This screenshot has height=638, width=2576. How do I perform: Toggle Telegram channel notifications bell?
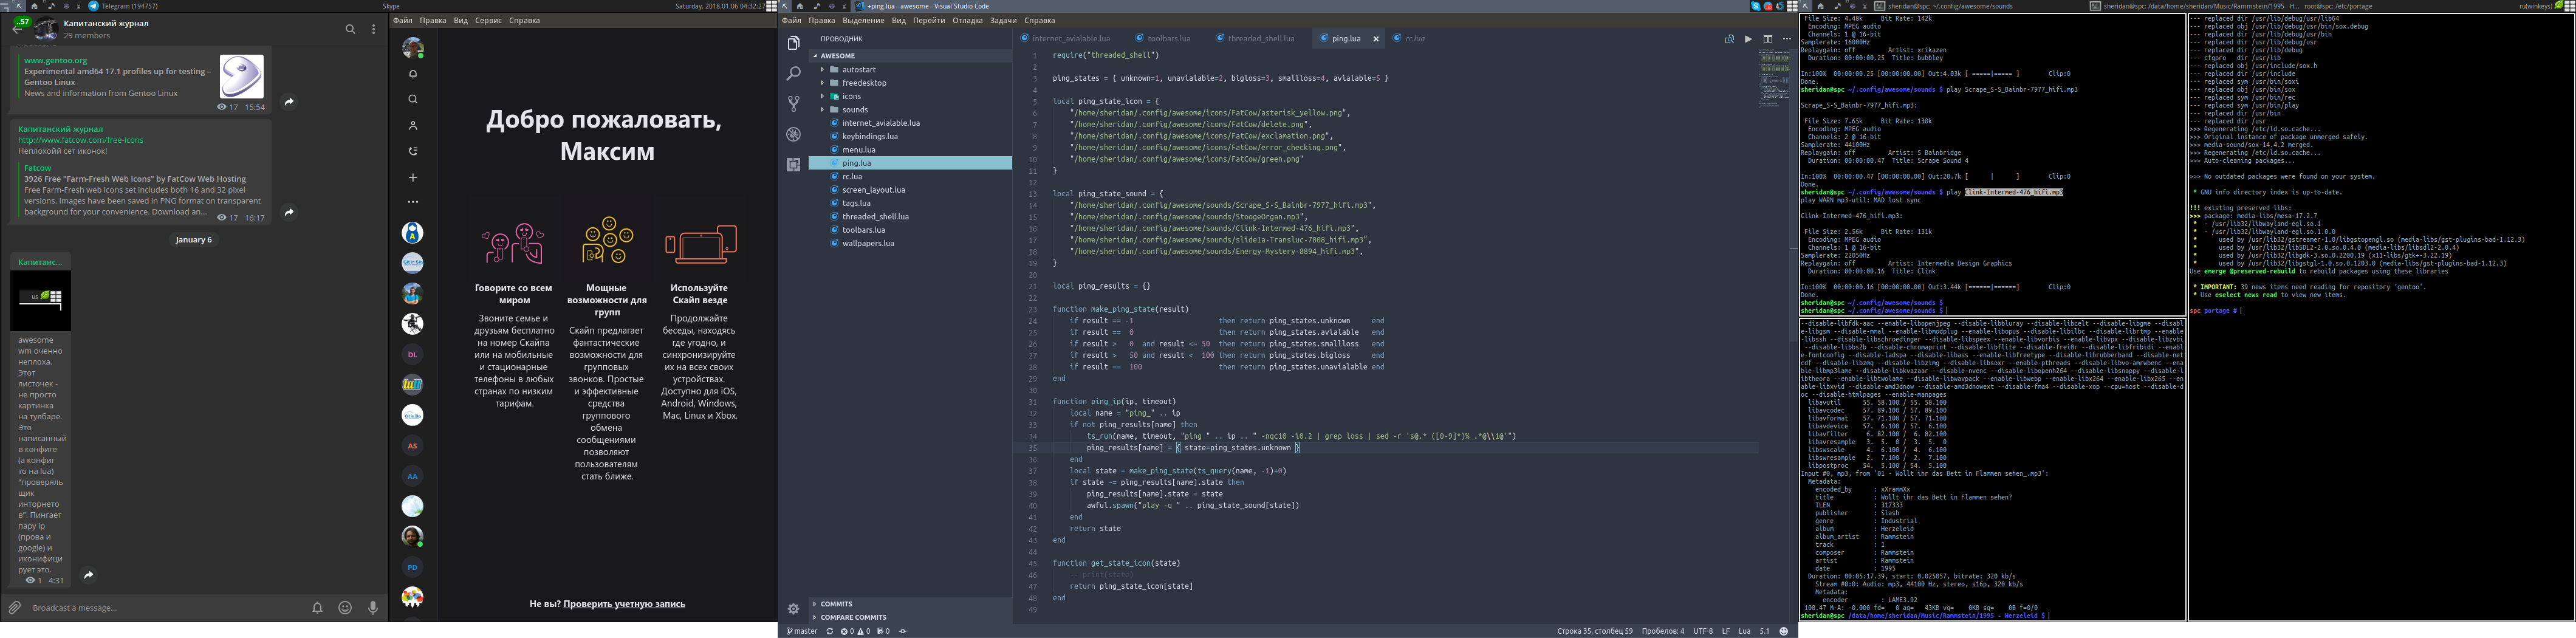click(x=317, y=607)
